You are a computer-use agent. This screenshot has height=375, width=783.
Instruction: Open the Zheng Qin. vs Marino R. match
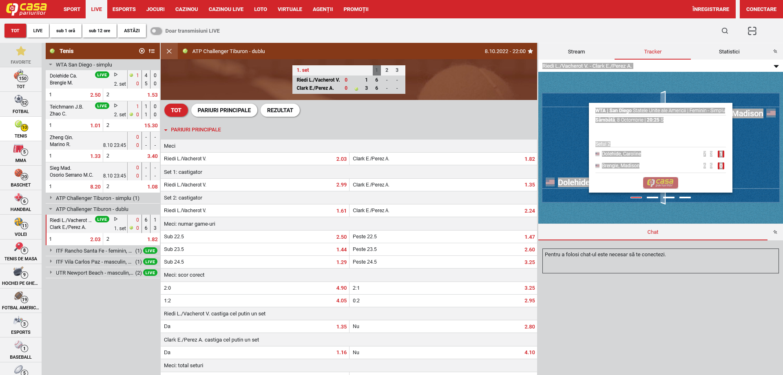coord(86,141)
